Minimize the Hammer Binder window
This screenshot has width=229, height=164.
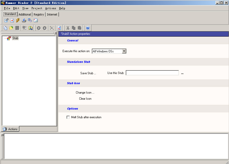coord(218,3)
